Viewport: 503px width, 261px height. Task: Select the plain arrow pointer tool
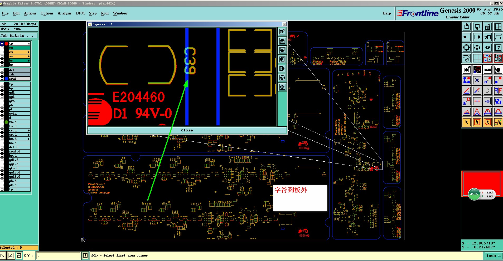tap(467, 122)
